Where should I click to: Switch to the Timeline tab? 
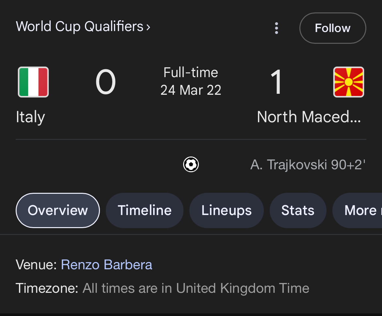[x=144, y=210]
